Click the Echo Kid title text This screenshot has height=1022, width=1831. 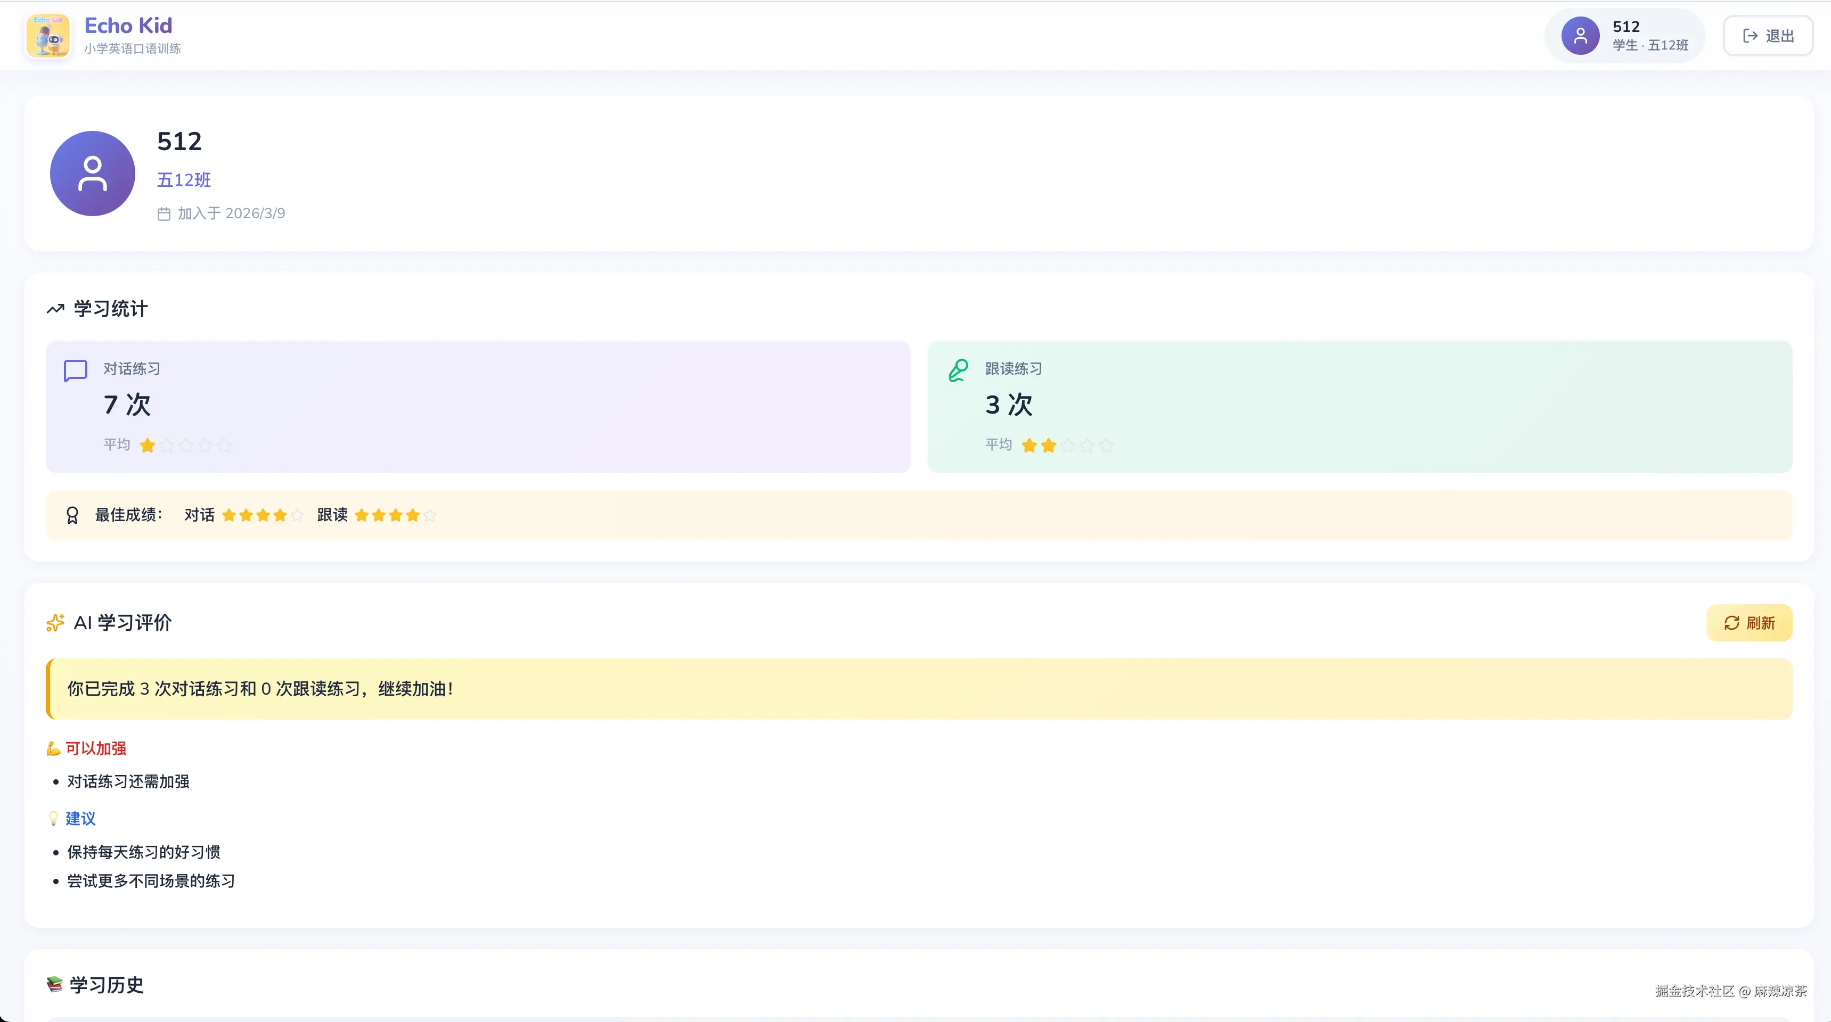pyautogui.click(x=128, y=26)
